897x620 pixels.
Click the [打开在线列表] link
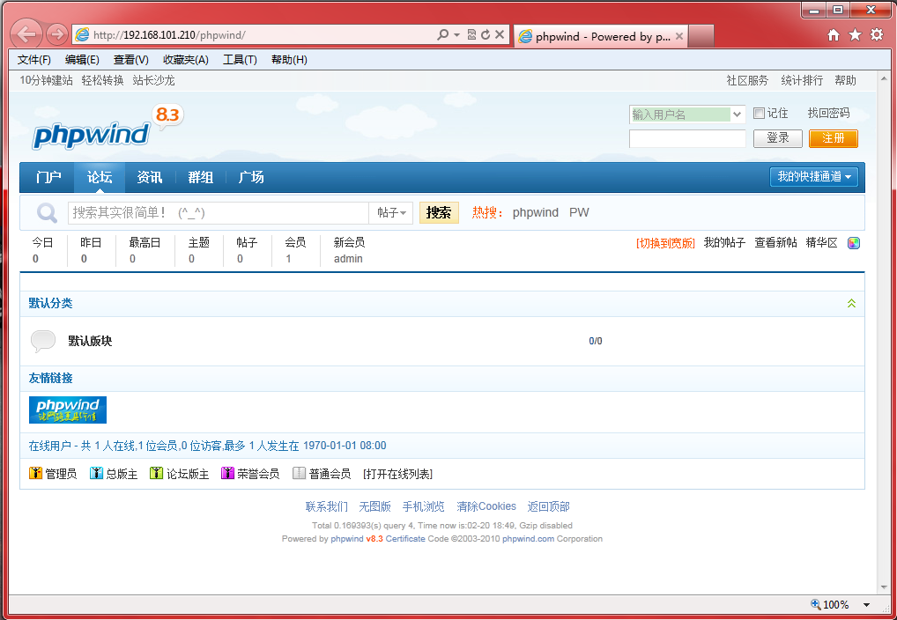coord(397,474)
